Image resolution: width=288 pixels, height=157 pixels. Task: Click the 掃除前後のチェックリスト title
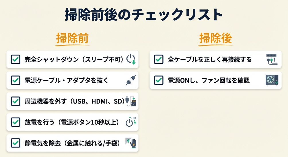[144, 15]
